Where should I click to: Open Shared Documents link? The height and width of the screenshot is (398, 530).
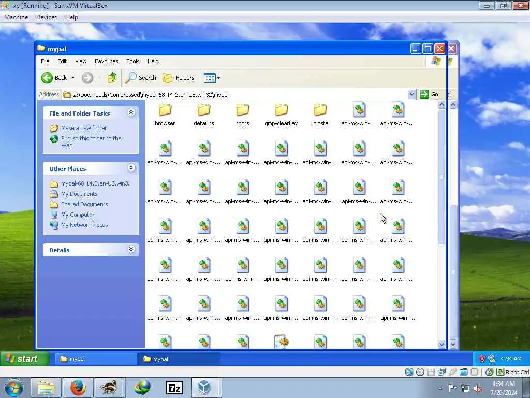(84, 204)
